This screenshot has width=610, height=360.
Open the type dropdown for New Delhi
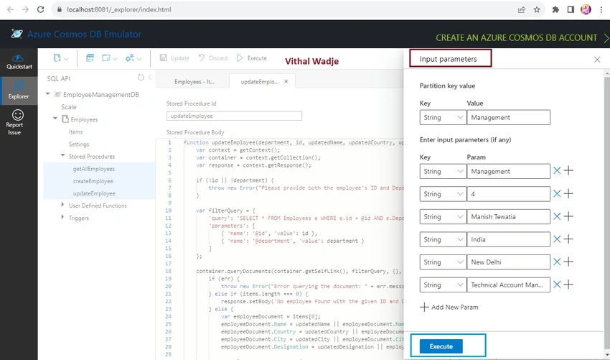pyautogui.click(x=443, y=262)
